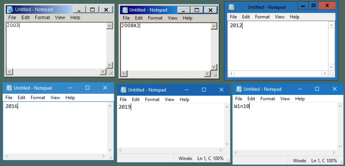Click the 100% zoom status in the Win10 window
The image size is (345, 166).
332,161
